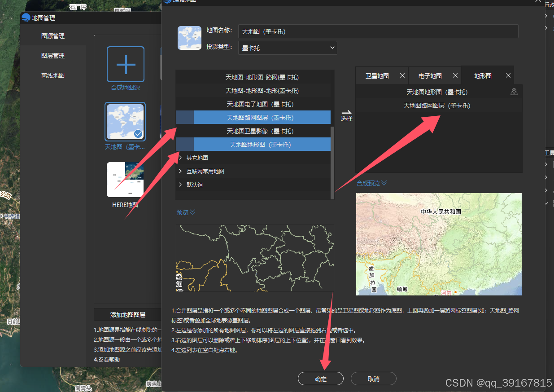The height and width of the screenshot is (392, 554).
Task: Open 图源管理 in map manager sidebar
Action: pos(53,36)
